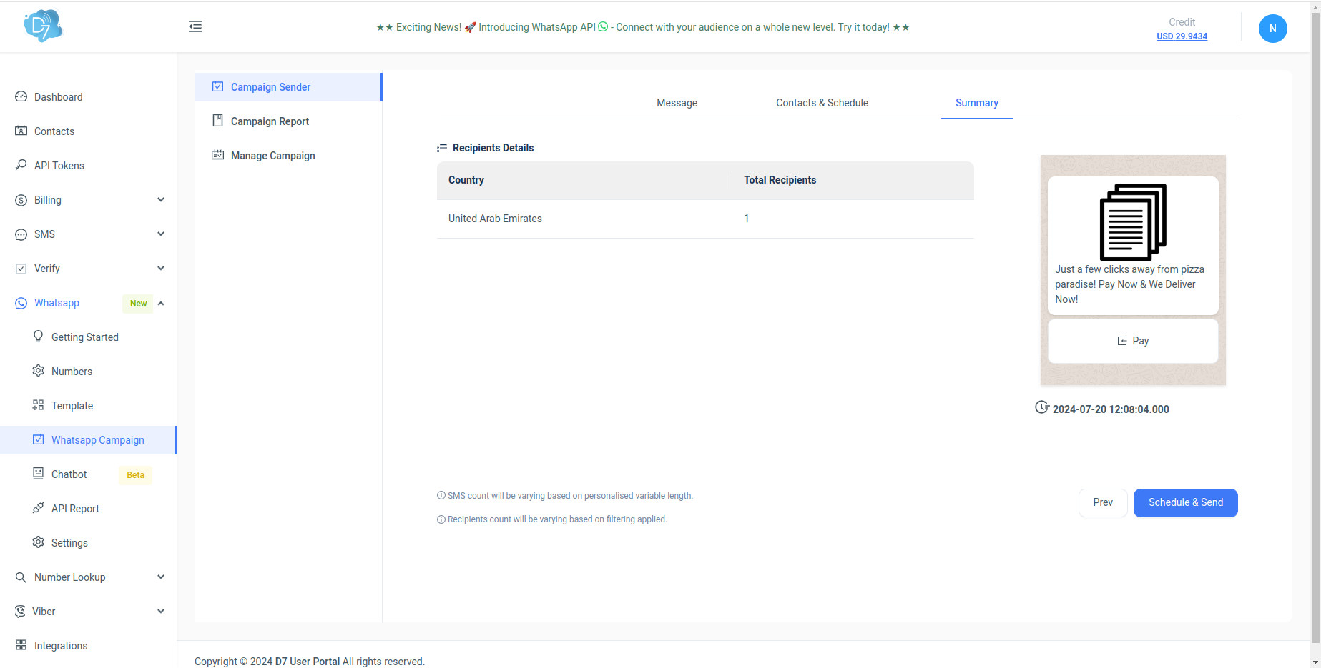Switch to Contacts & Schedule tab
Viewport: 1321px width, 668px height.
822,103
